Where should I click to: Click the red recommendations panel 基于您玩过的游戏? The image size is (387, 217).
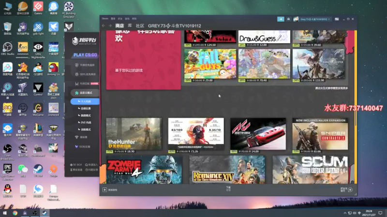[x=143, y=60]
